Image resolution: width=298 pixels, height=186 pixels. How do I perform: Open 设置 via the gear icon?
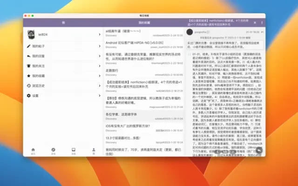28,96
